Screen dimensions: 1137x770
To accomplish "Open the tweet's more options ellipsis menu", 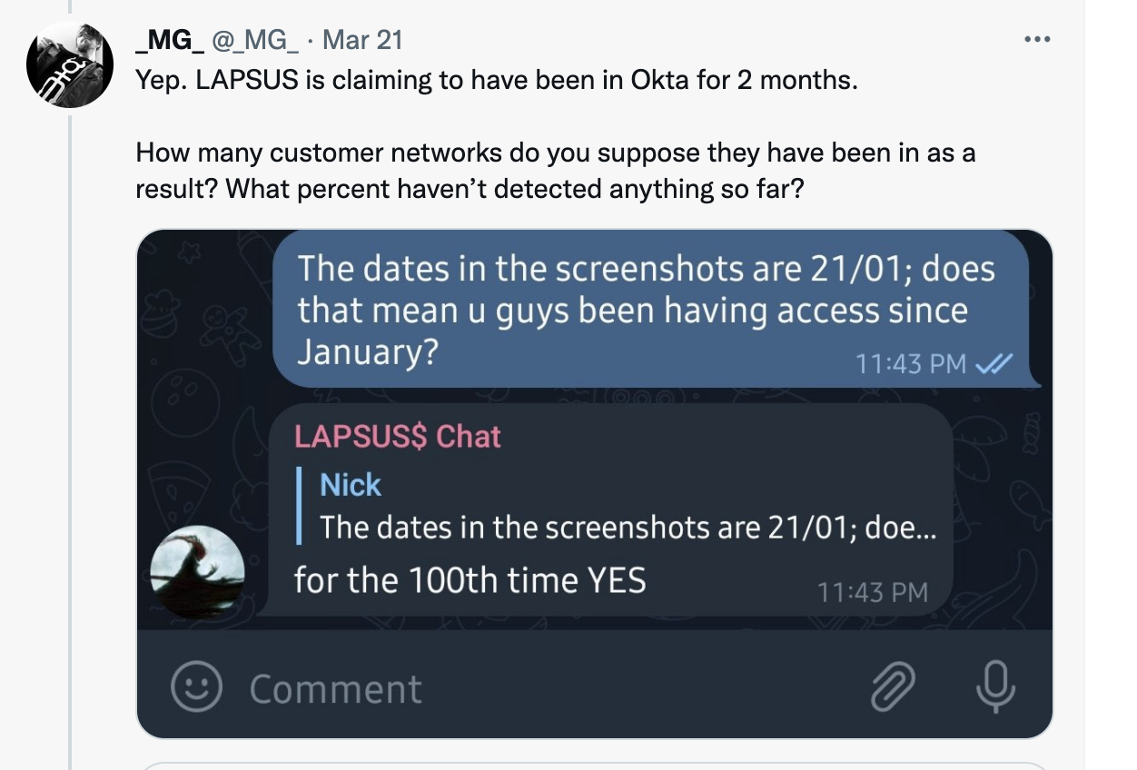I will point(1036,40).
